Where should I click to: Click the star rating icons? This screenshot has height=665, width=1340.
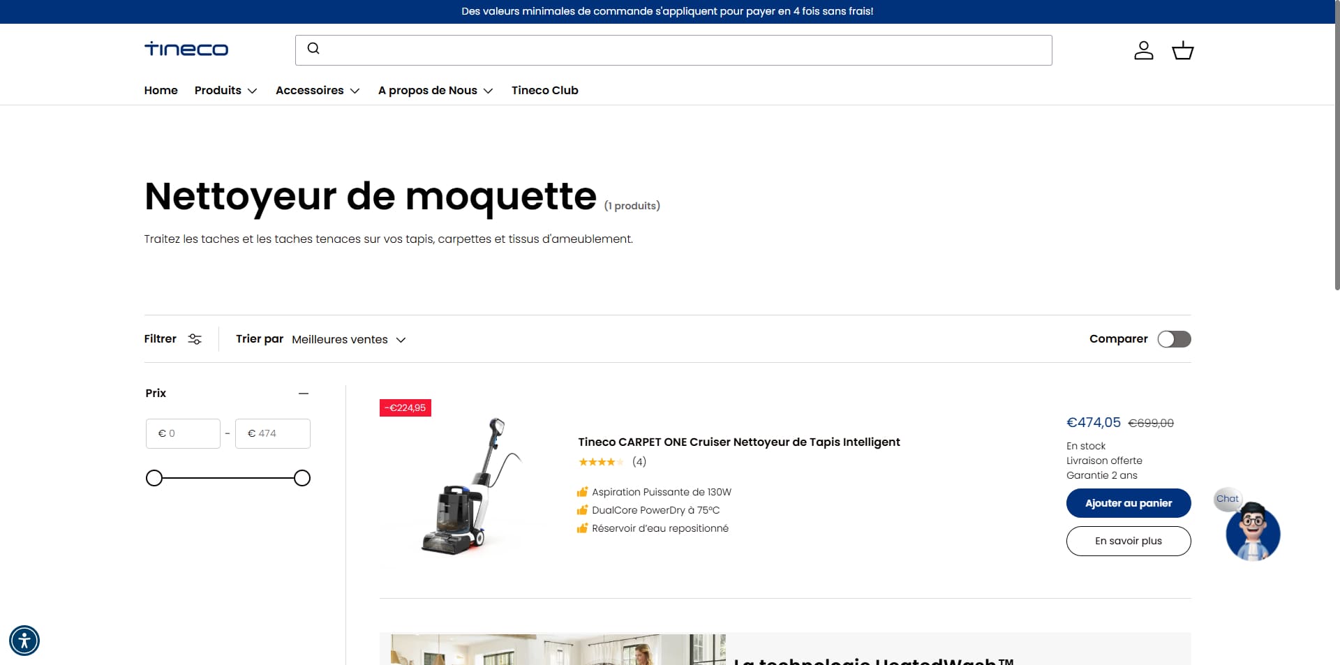coord(601,462)
